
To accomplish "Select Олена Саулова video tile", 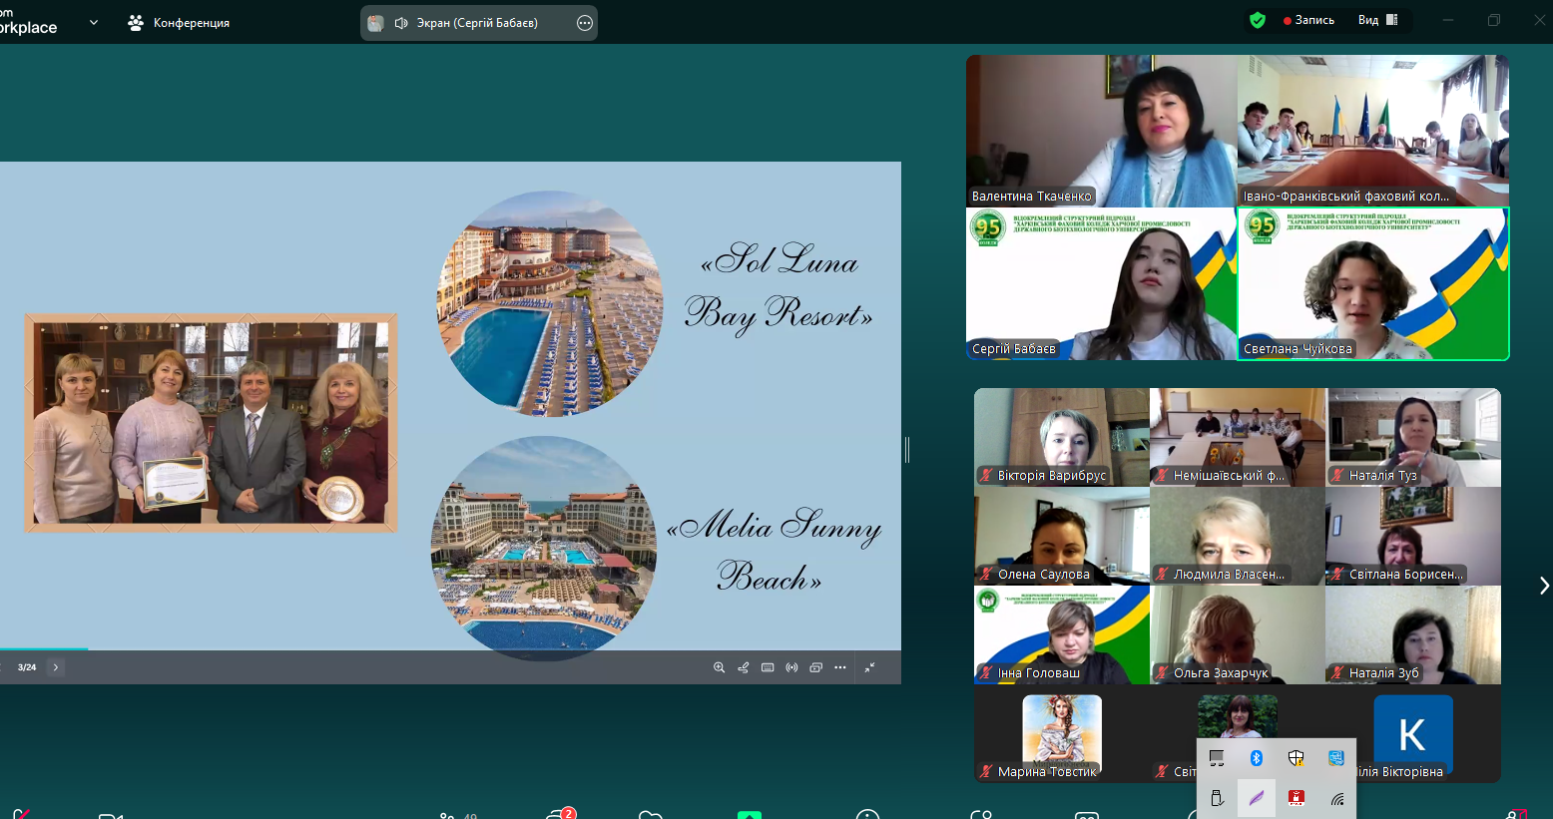I will click(1062, 536).
